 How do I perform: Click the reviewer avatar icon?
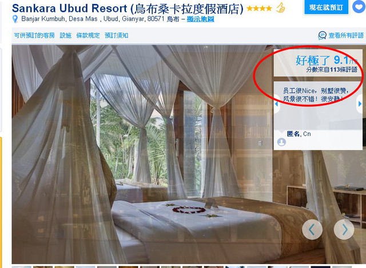click(281, 142)
